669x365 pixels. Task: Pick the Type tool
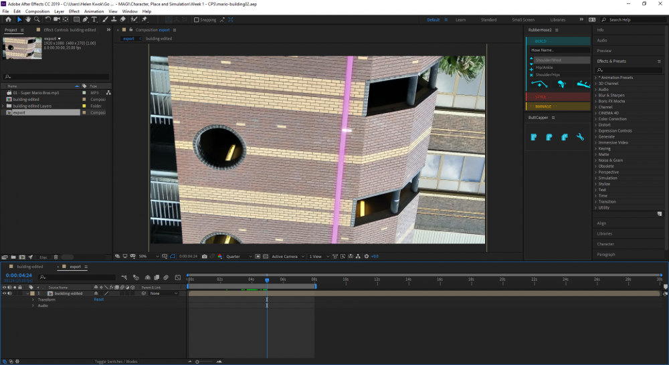pyautogui.click(x=95, y=19)
